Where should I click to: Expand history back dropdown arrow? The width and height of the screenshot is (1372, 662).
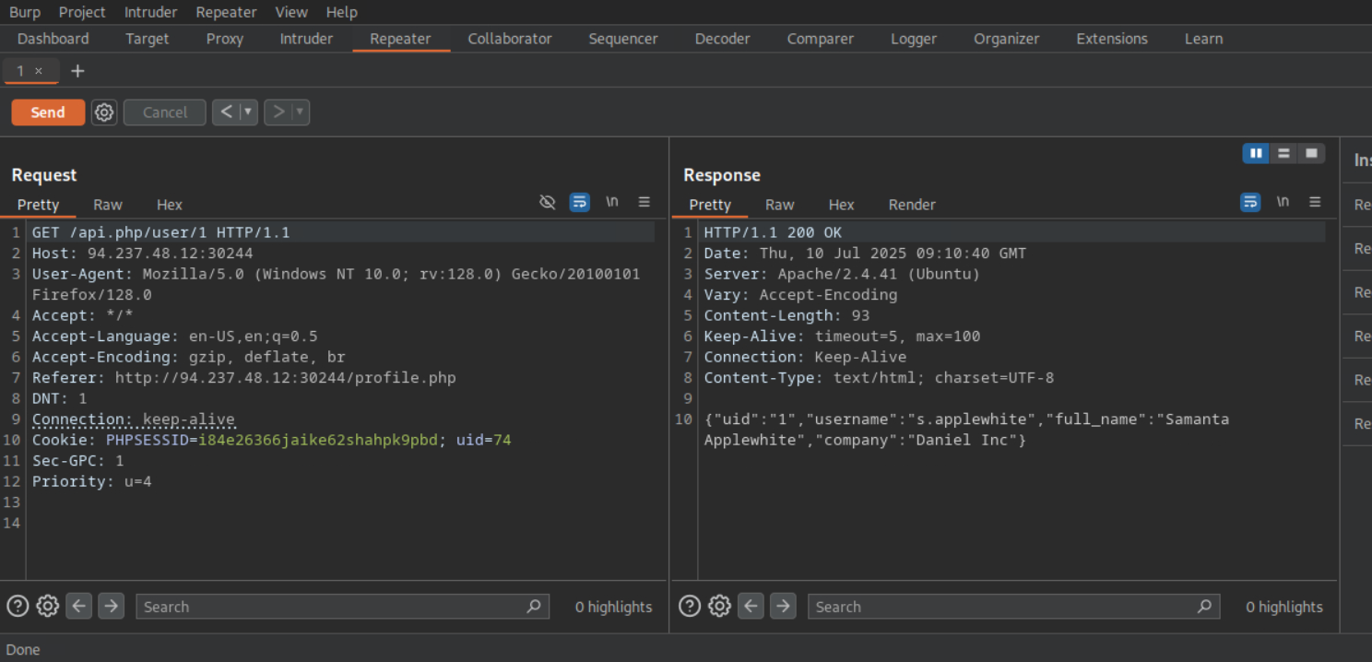pyautogui.click(x=247, y=112)
